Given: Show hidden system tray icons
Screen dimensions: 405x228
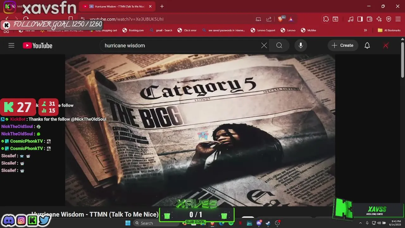Looking at the screenshot, I should click(360, 223).
